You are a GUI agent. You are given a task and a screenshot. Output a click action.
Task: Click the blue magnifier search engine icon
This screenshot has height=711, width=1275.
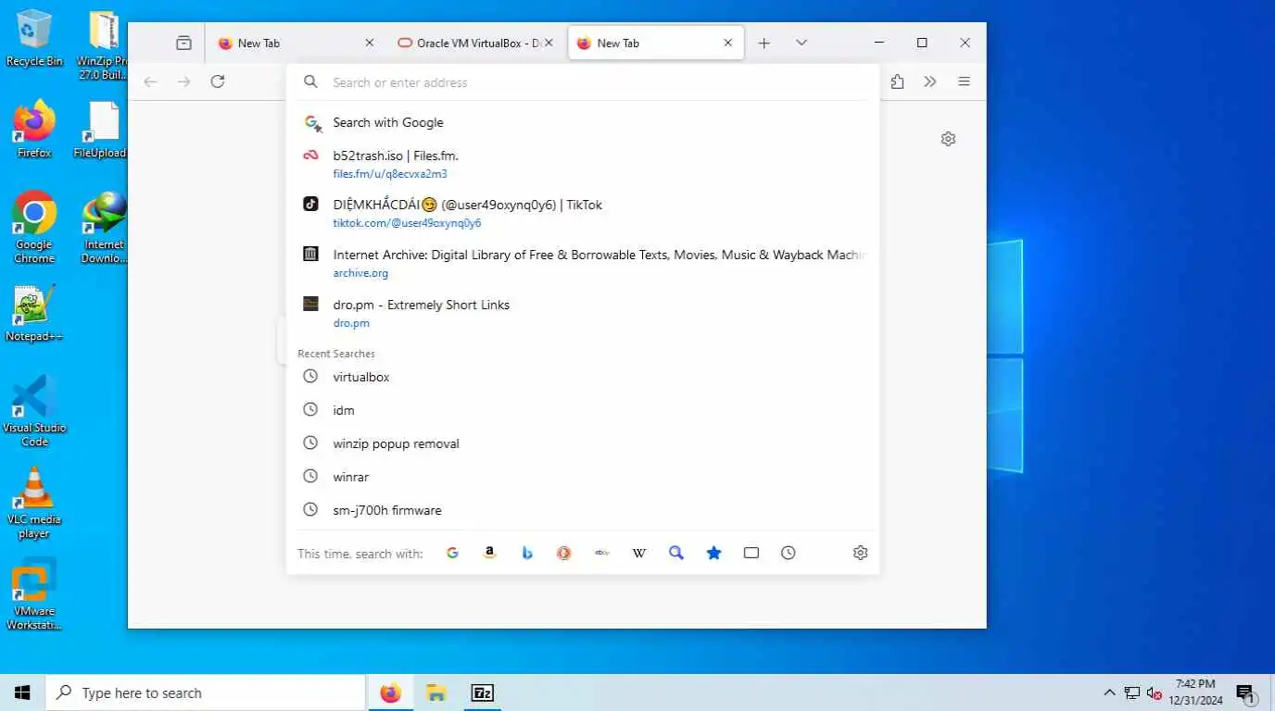676,553
